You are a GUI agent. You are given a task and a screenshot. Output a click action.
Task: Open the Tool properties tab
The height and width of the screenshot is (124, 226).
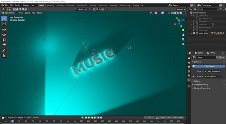click(189, 58)
